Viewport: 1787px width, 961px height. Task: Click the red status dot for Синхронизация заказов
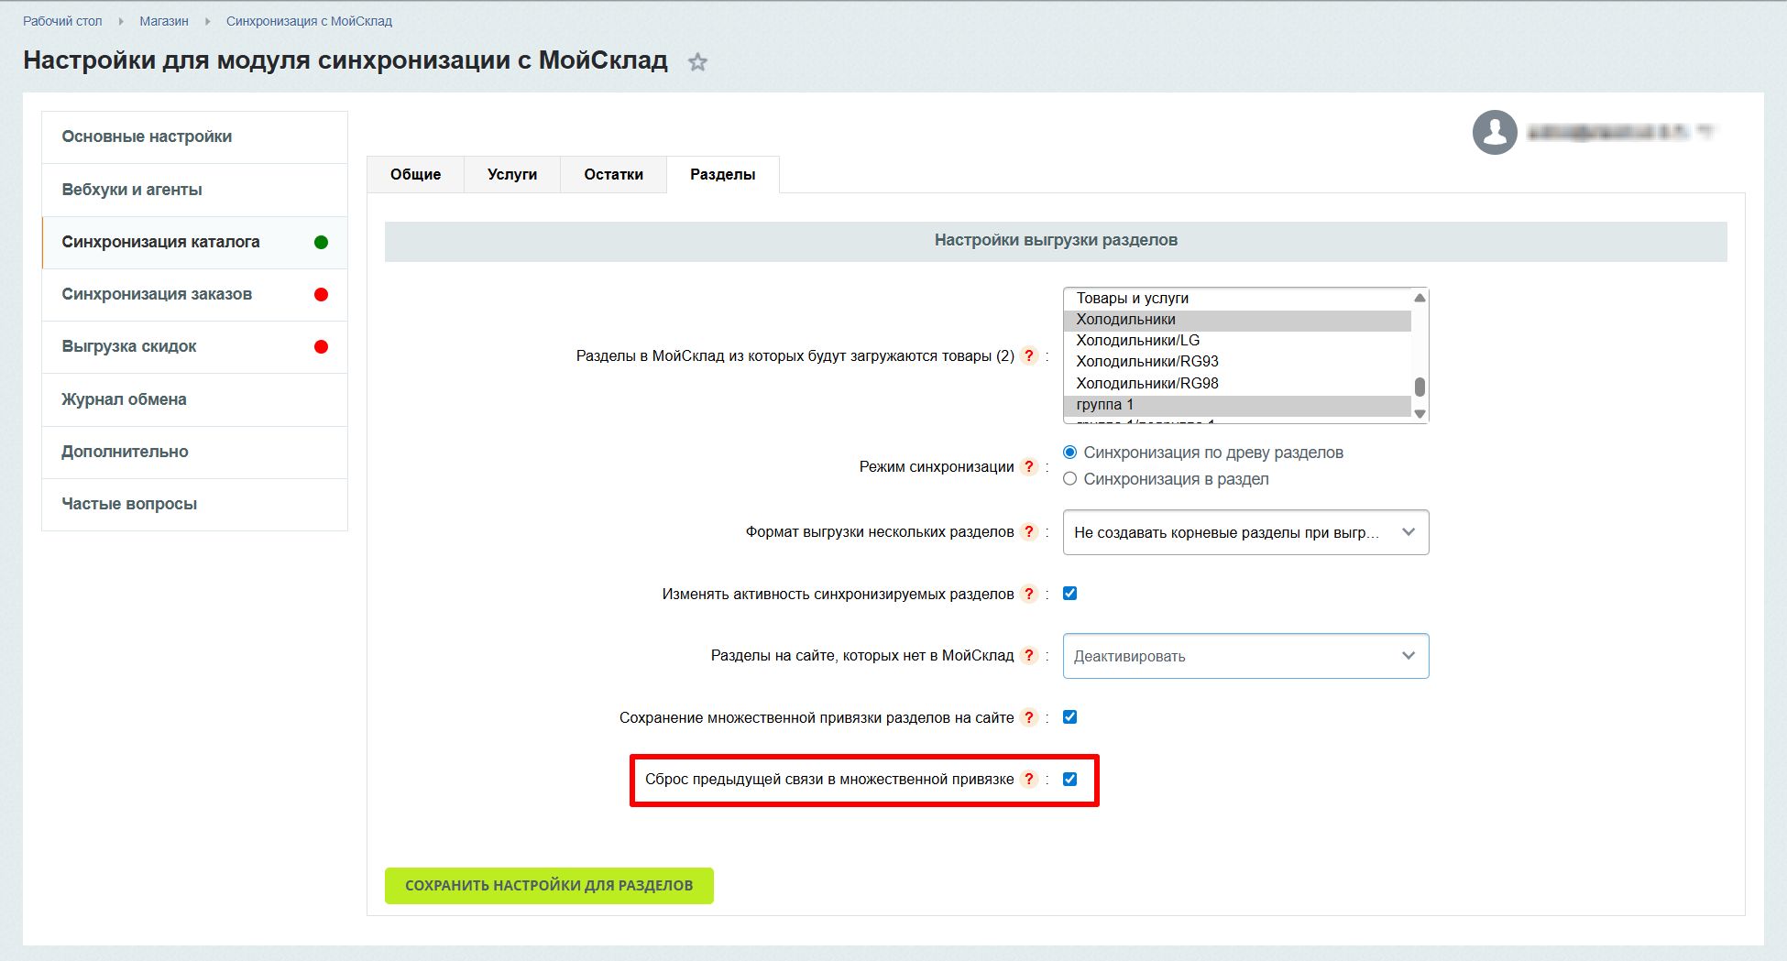pyautogui.click(x=321, y=295)
